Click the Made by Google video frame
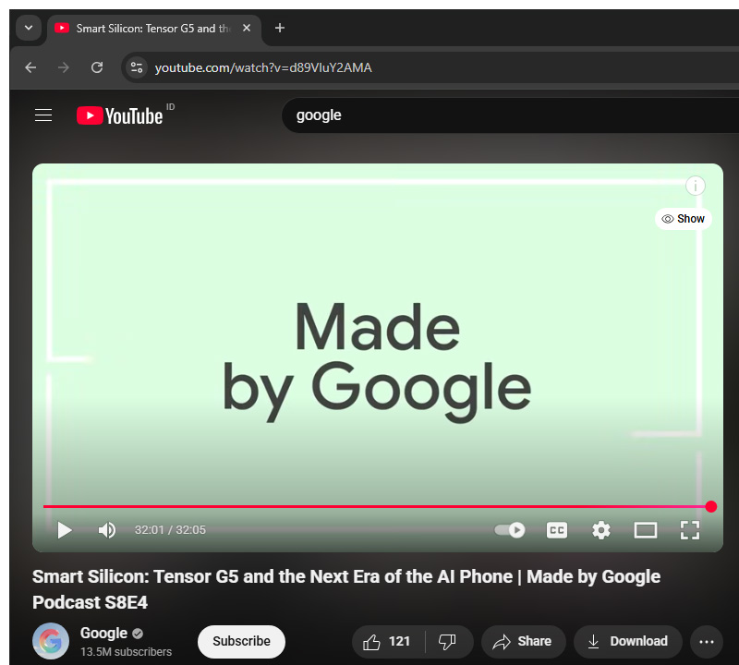 click(x=377, y=358)
